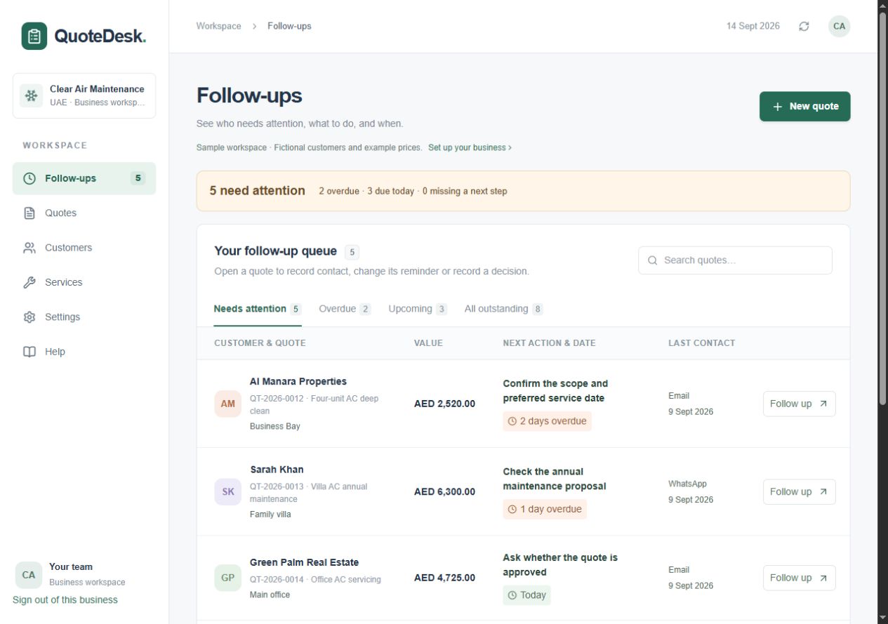
Task: Click the GP avatar for Green Palm Real Estate
Action: 228,578
